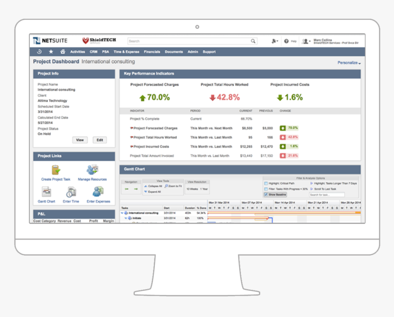Open the Support menu

pyautogui.click(x=209, y=52)
